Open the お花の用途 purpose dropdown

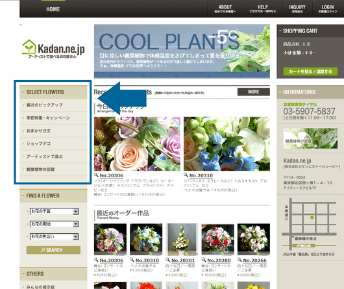tap(54, 224)
